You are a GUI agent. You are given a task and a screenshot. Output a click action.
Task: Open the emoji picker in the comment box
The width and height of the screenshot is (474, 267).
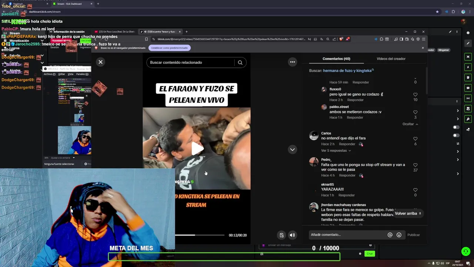coord(399,235)
